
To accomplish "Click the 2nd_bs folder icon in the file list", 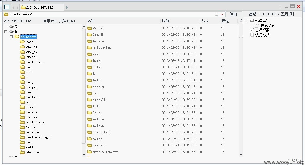I will 90,28.
